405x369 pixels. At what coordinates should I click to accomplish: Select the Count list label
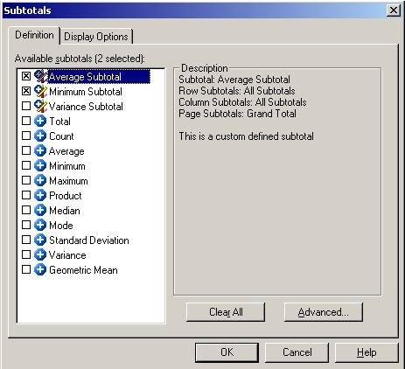pos(61,136)
